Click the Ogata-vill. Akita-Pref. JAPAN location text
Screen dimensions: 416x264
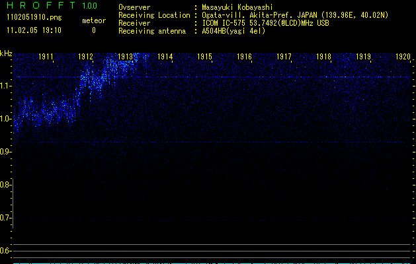(x=295, y=15)
